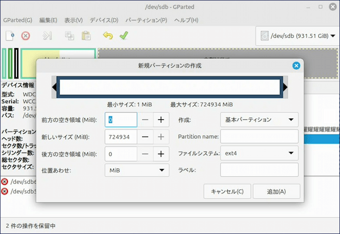Close the new partition dialog with X
The image size is (340, 234).
coord(296,66)
